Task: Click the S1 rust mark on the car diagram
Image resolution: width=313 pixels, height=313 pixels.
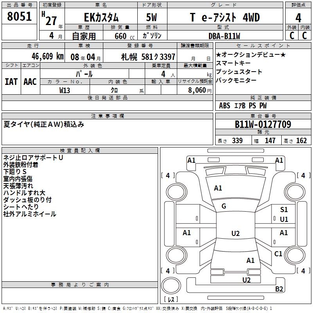Action: pyautogui.click(x=284, y=210)
